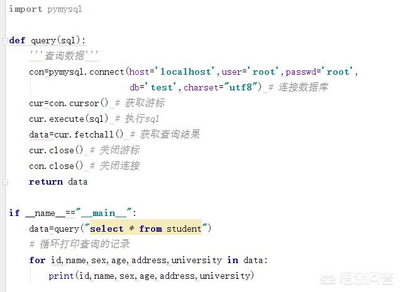Click on con.cursor() call

point(79,103)
